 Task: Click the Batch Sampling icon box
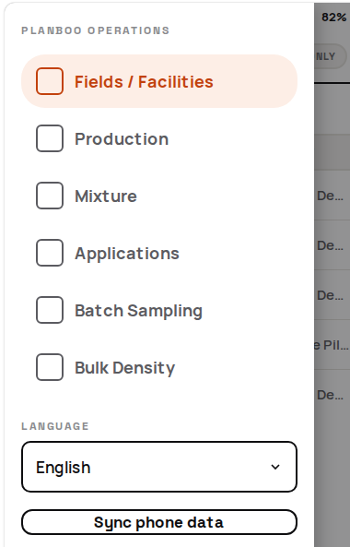(x=50, y=310)
